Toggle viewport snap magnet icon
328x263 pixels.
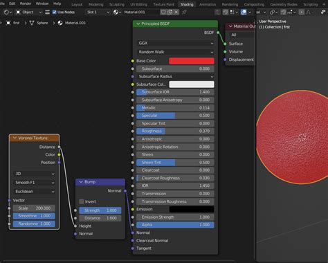(x=284, y=12)
